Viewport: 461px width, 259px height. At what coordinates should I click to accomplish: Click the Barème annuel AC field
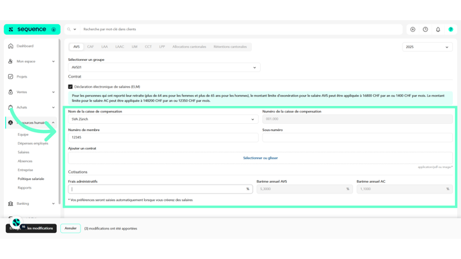point(405,189)
